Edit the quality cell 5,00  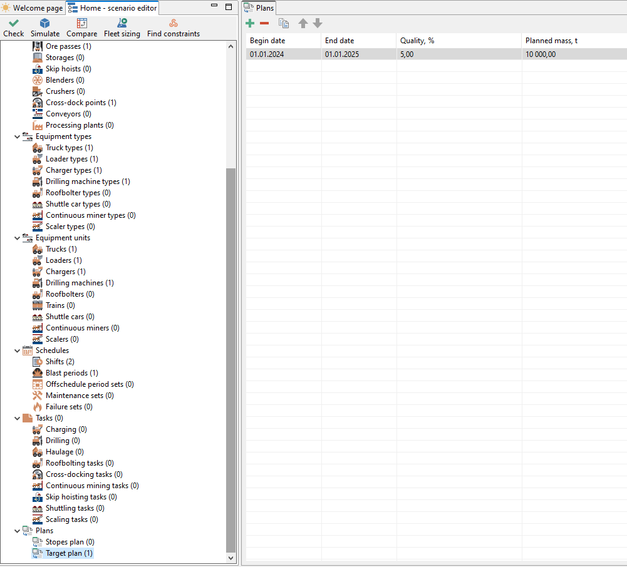[x=459, y=54]
